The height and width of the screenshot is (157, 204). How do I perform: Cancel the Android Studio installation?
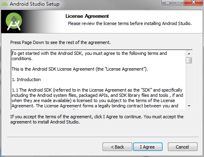pos(183,147)
